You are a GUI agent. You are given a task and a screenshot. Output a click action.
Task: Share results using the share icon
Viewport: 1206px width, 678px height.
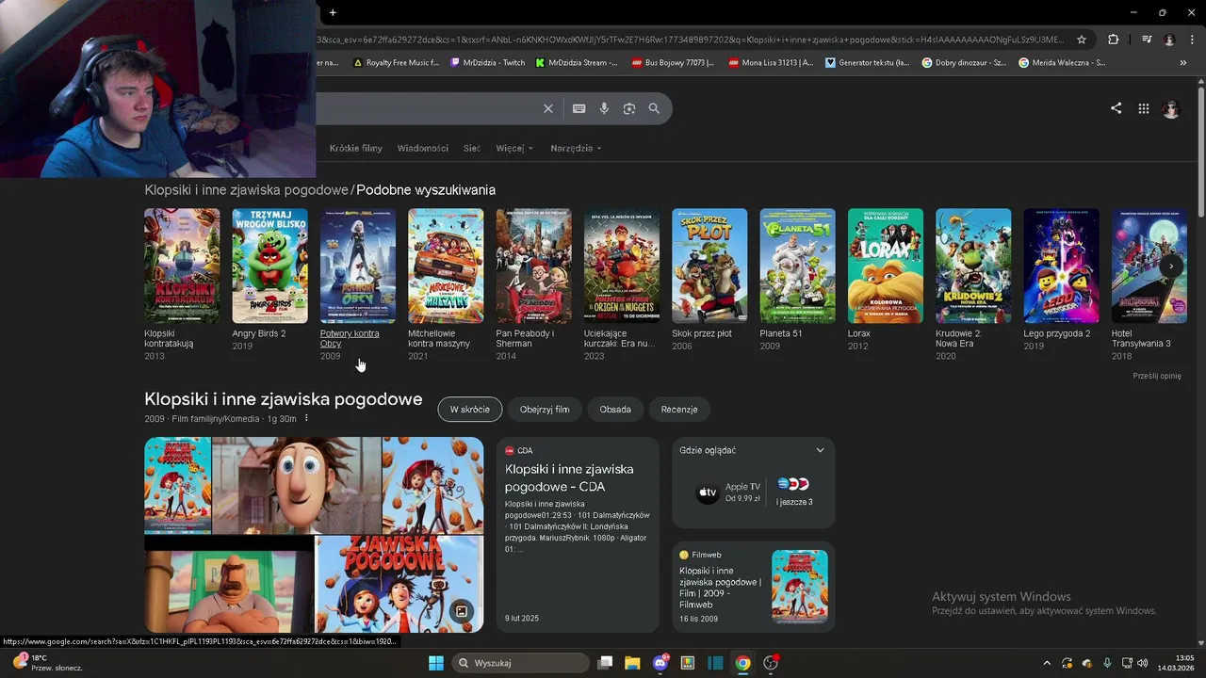pyautogui.click(x=1116, y=108)
